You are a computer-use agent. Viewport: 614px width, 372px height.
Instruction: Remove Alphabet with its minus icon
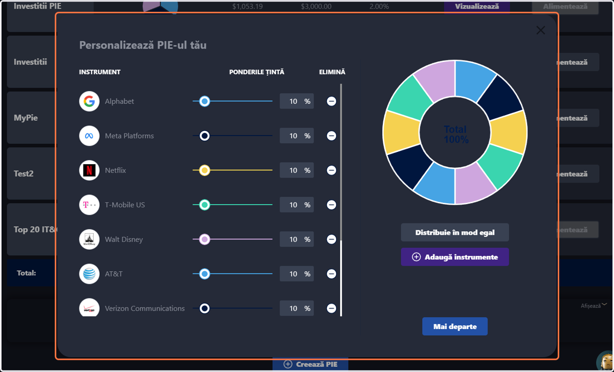pos(332,101)
